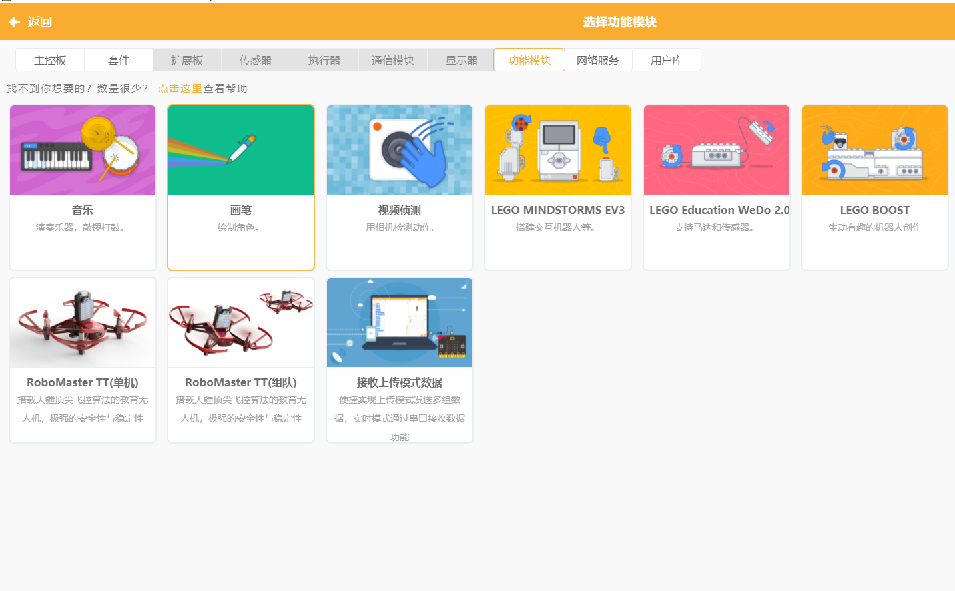Click the 接收上传模式数据 title

tap(400, 382)
